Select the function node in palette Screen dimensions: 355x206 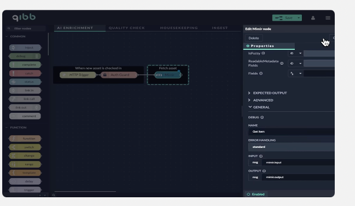[x=25, y=139]
